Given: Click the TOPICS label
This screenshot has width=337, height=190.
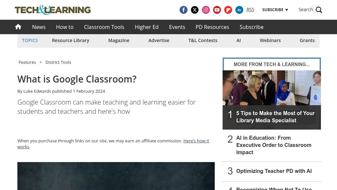Looking at the screenshot, I should point(30,40).
